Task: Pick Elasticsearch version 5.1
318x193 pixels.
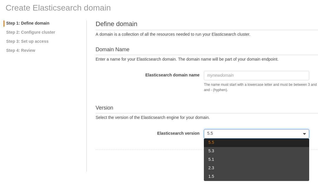Action: [x=256, y=160]
